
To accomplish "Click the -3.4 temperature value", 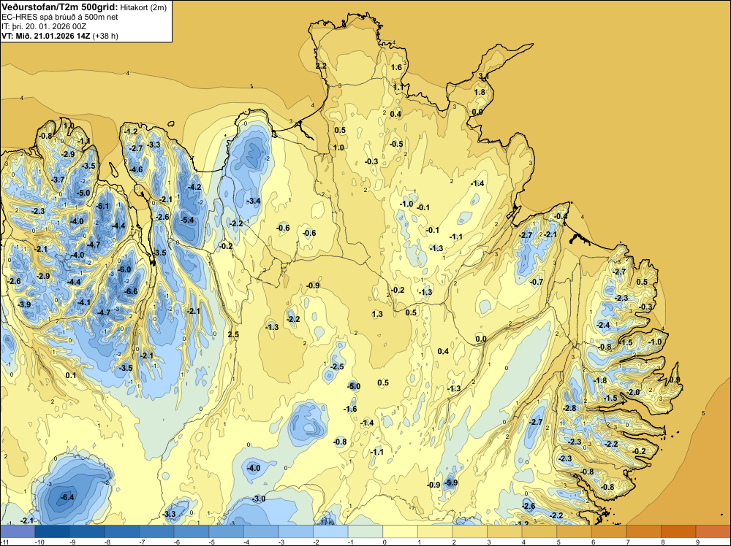I will pos(253,201).
